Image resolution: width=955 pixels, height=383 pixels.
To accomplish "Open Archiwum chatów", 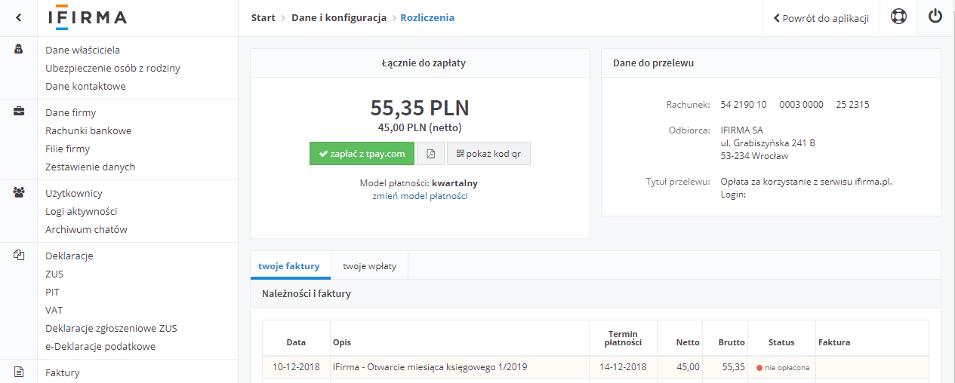I will (x=86, y=229).
